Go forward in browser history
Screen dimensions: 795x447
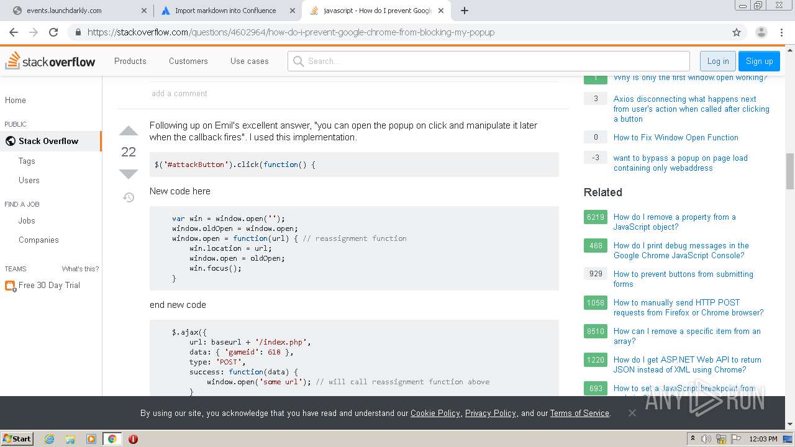(x=34, y=32)
